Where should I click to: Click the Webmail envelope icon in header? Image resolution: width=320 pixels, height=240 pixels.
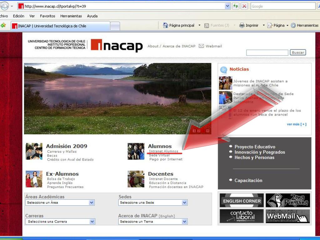(x=201, y=46)
